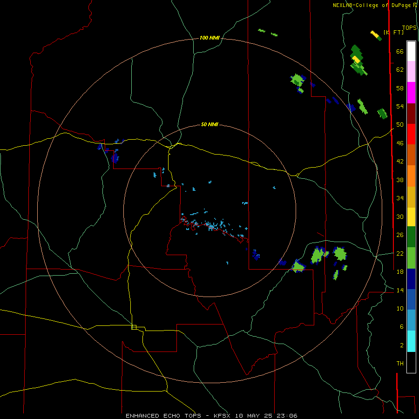419x419 pixels.
Task: Click the legend value "22"
Action: click(x=400, y=253)
